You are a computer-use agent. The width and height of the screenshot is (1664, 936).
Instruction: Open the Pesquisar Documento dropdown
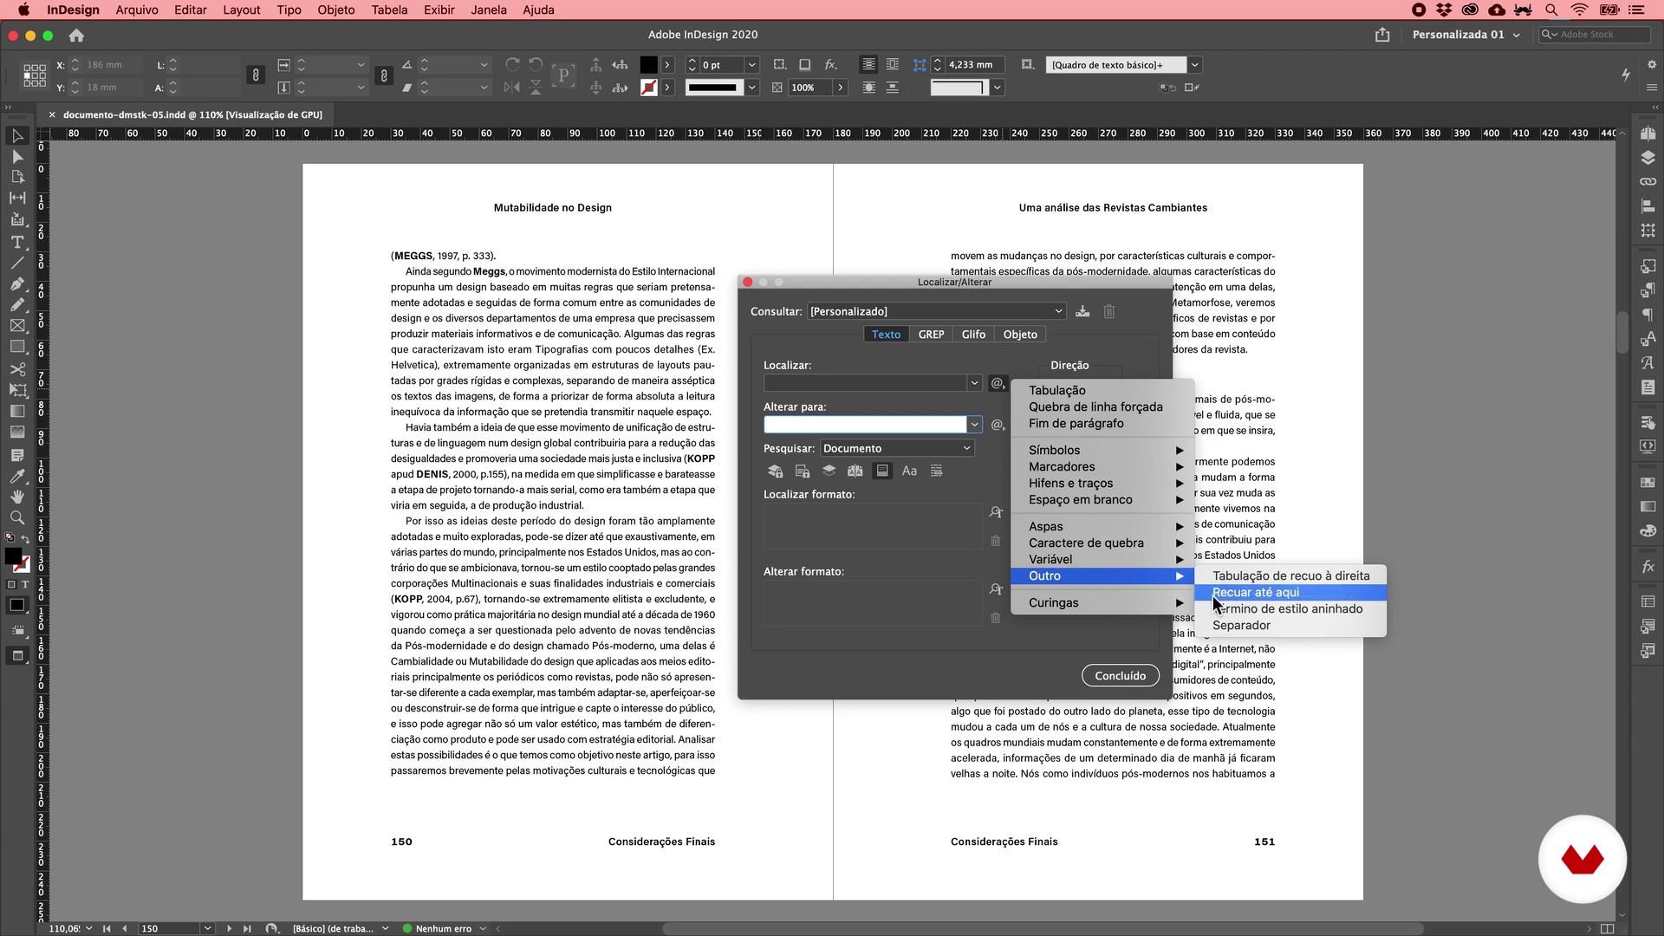(897, 448)
